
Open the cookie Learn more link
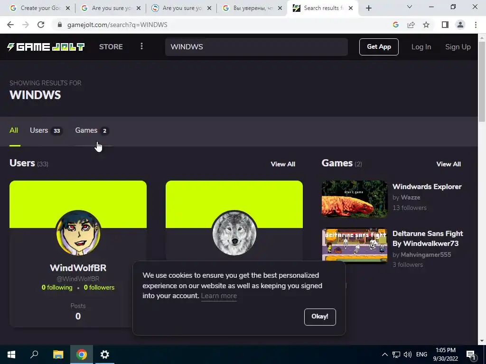click(219, 296)
